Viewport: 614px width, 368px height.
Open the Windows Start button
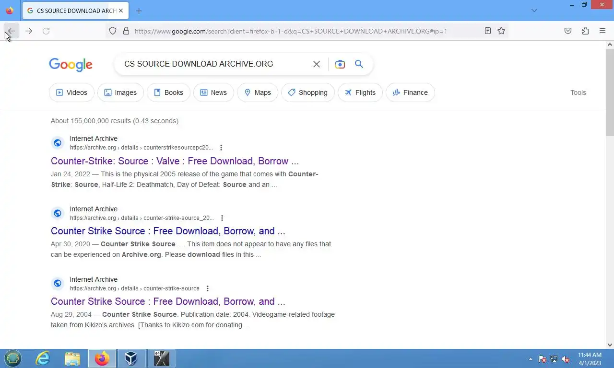point(13,358)
